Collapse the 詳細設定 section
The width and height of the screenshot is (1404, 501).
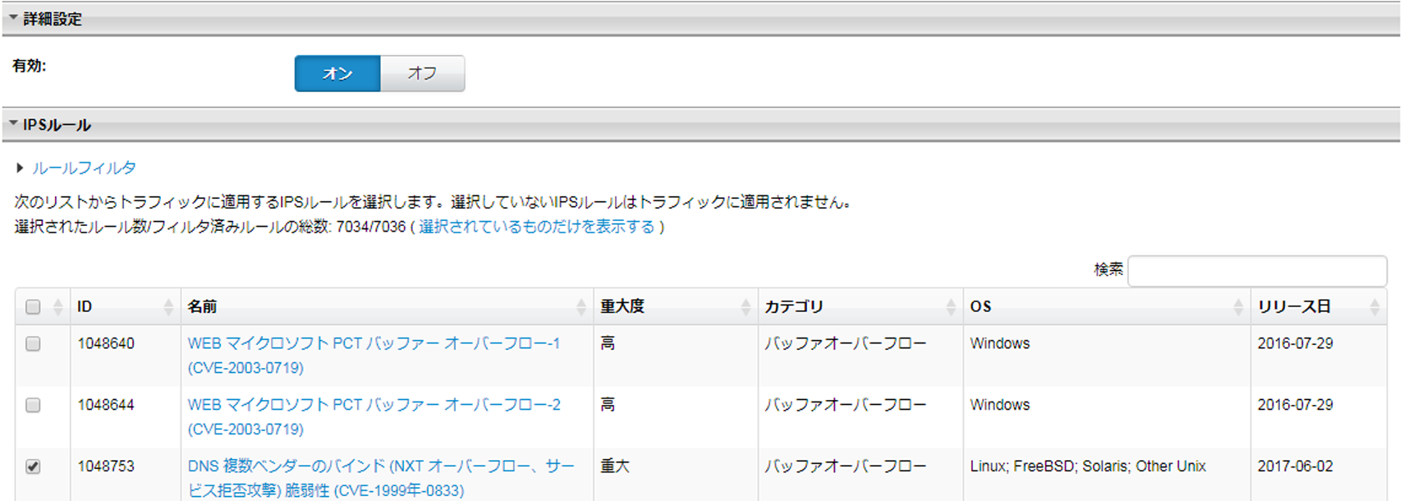pyautogui.click(x=14, y=18)
